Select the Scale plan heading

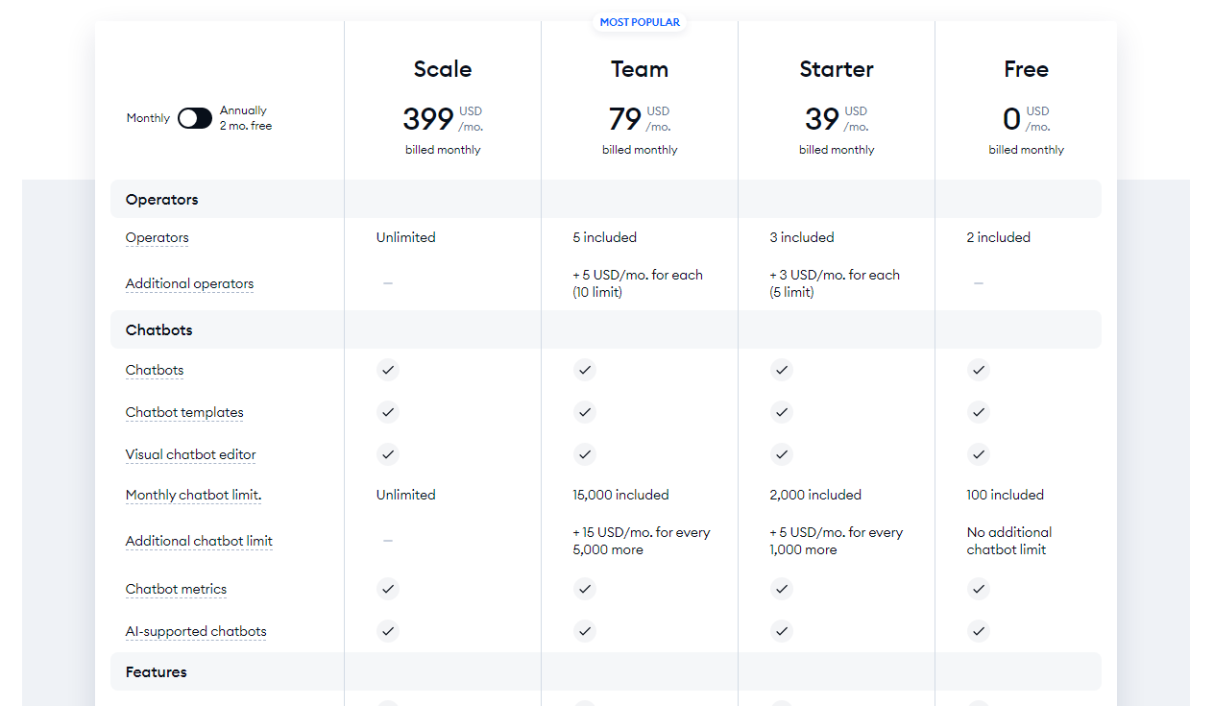[x=443, y=69]
